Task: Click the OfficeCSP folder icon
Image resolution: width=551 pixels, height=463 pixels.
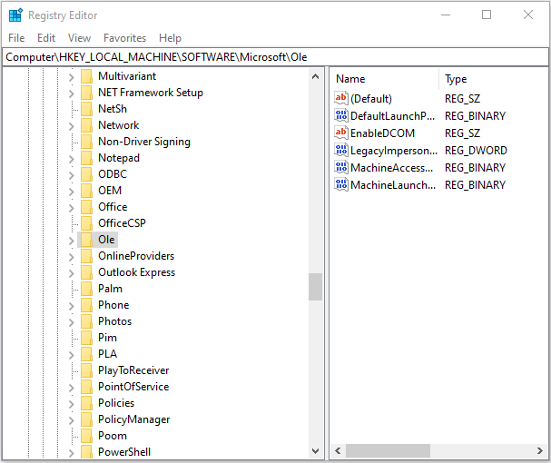Action: tap(86, 223)
